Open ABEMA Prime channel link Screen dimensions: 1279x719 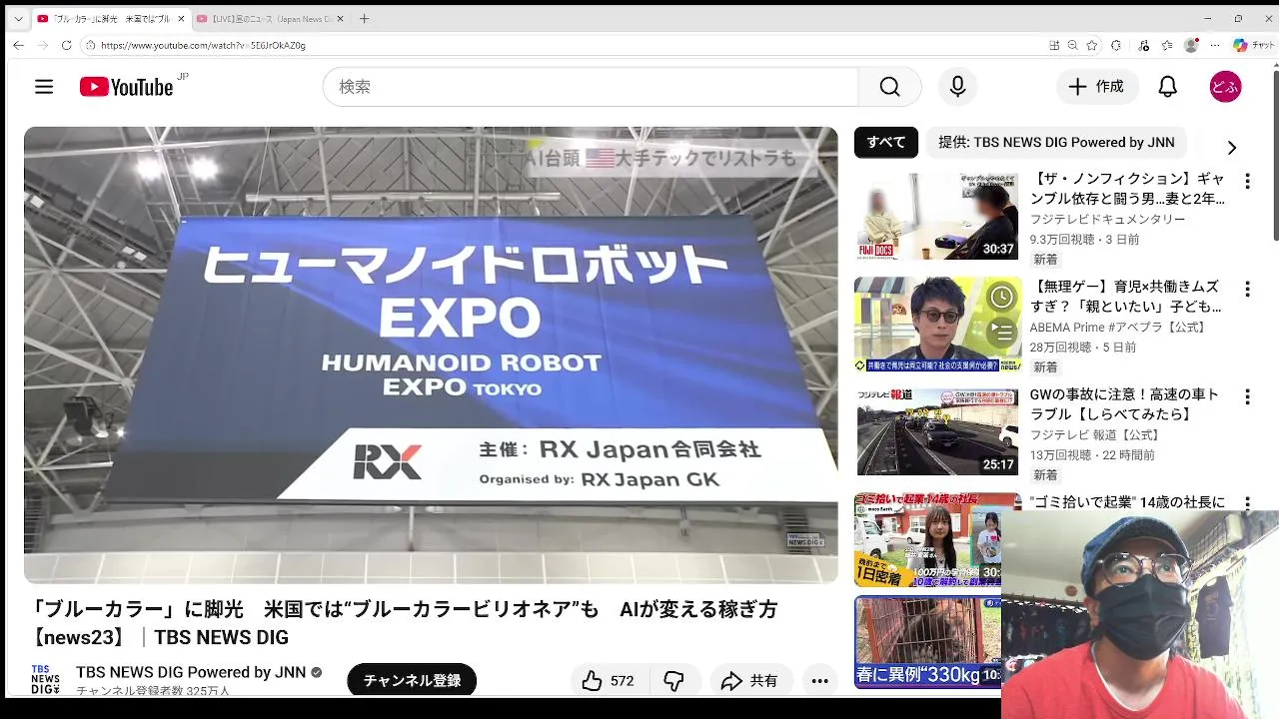[x=1119, y=328]
